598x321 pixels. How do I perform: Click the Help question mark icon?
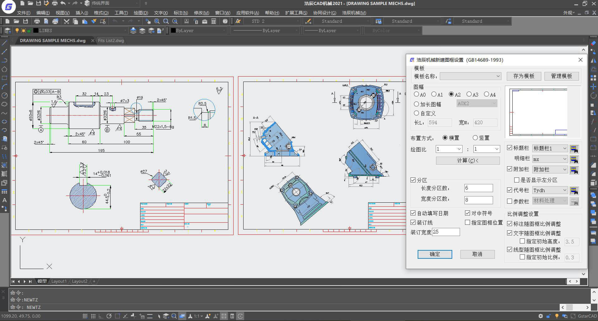pyautogui.click(x=225, y=21)
